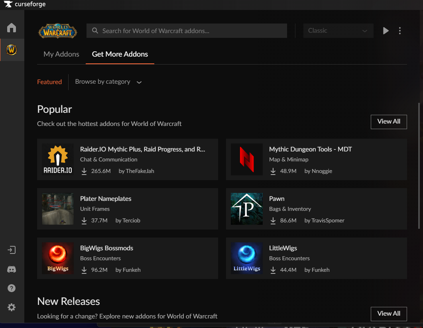Open the Settings gear icon
The height and width of the screenshot is (328, 423).
click(x=12, y=307)
